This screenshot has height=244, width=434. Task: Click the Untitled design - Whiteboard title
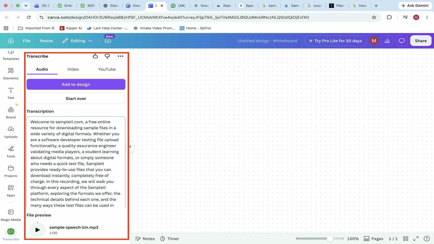pos(267,41)
